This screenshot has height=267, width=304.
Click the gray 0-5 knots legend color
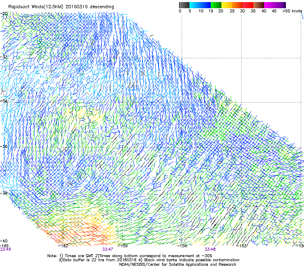(184, 5)
